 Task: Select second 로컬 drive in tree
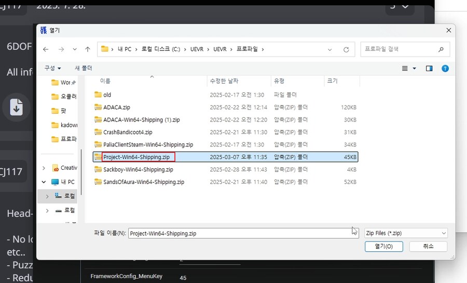tap(65, 210)
